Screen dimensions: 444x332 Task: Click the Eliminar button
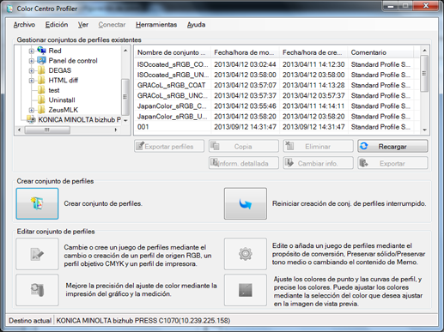click(x=318, y=146)
